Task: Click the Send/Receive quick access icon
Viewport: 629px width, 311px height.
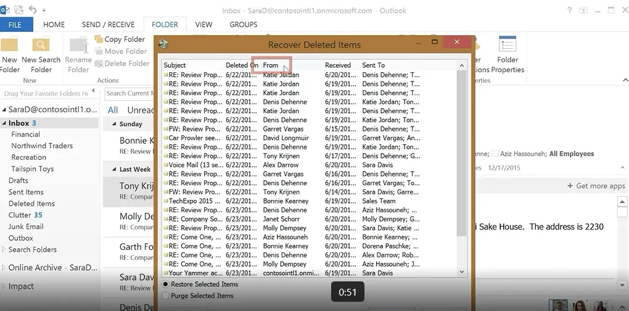Action: point(18,10)
